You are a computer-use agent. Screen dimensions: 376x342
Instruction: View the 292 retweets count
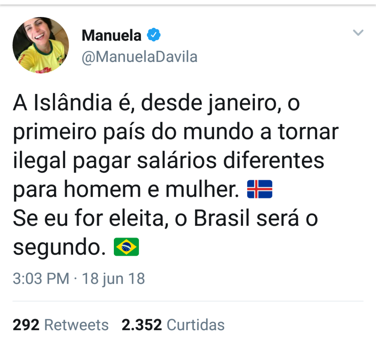(26, 325)
